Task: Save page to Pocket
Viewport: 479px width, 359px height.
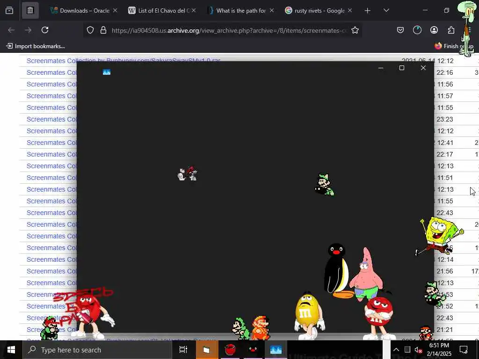Action: pyautogui.click(x=400, y=30)
